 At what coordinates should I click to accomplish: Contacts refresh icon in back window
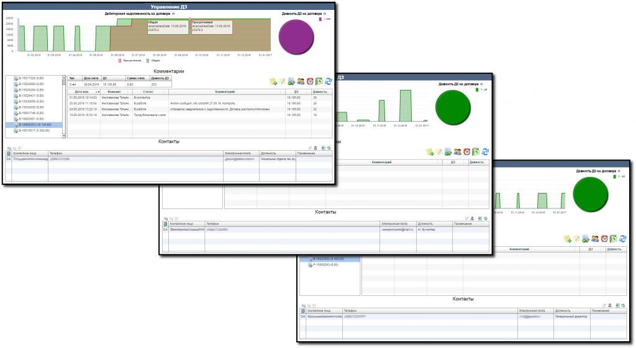623,305
